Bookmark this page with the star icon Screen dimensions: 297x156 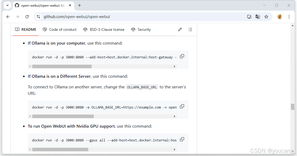pos(266,17)
